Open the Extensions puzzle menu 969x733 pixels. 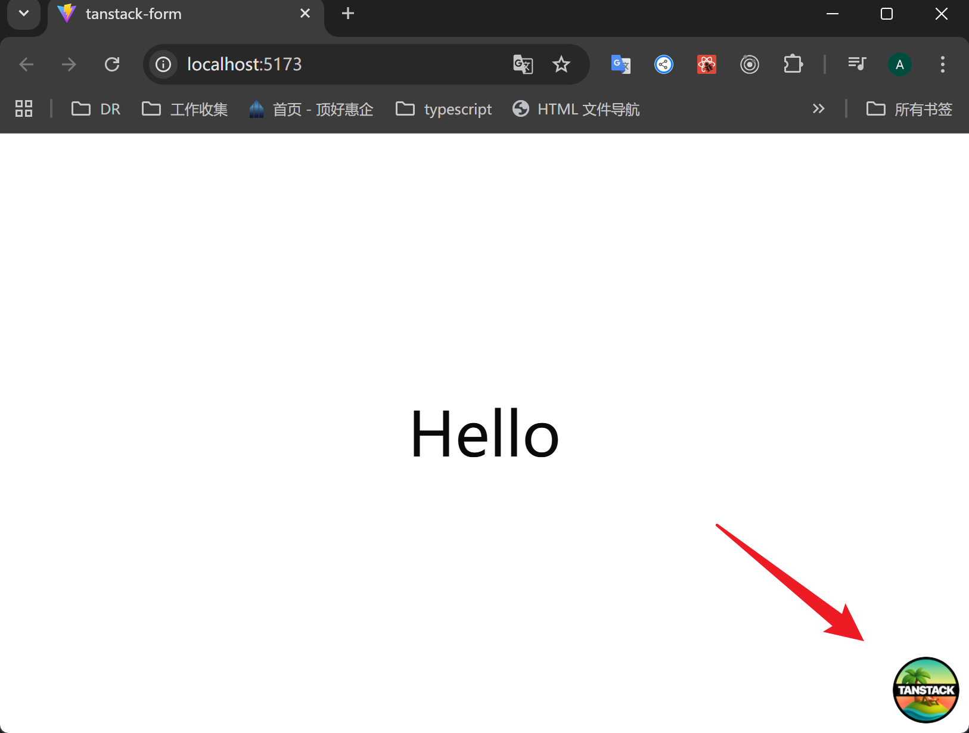click(x=793, y=64)
